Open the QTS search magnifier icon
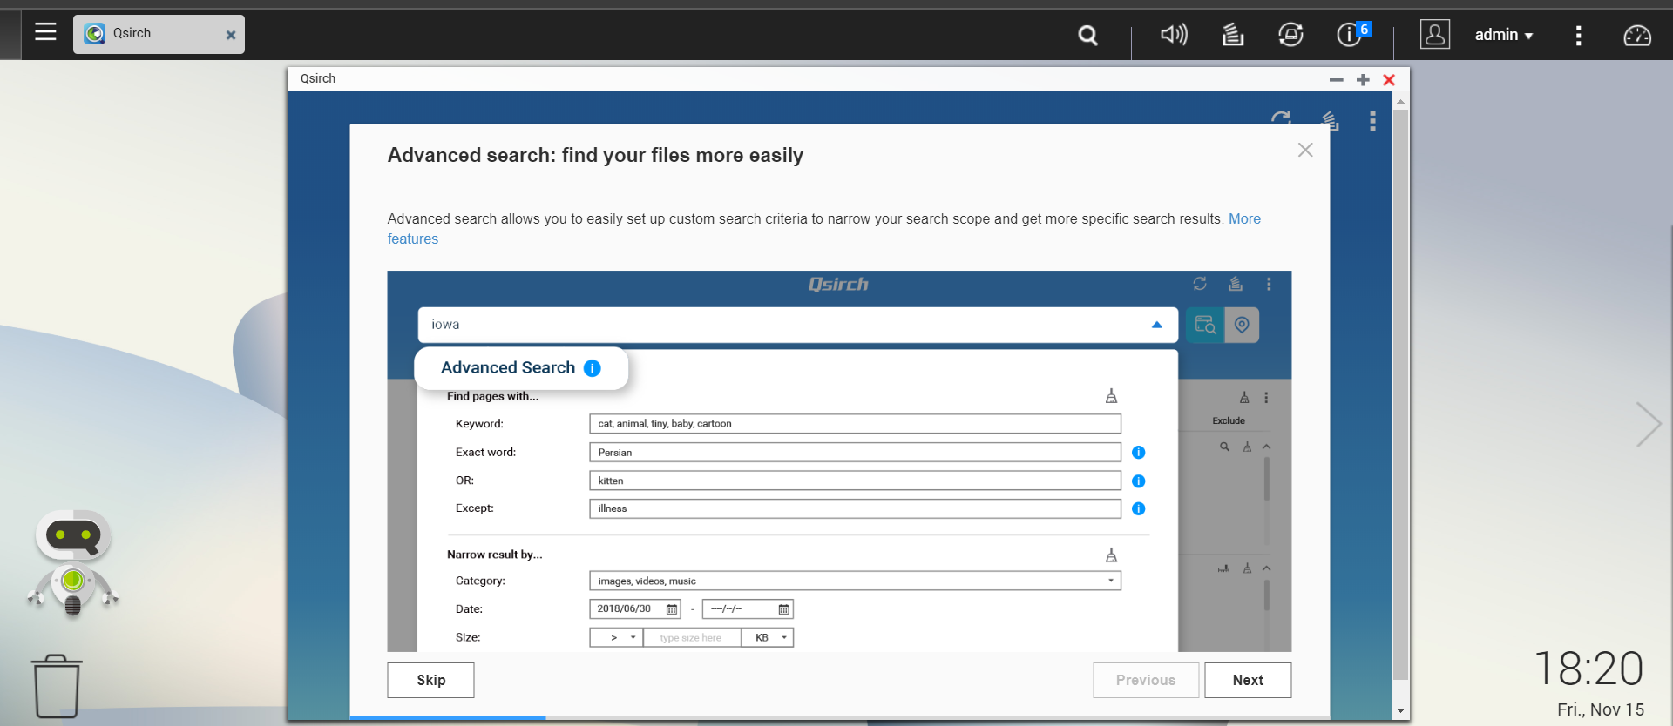This screenshot has width=1673, height=726. tap(1087, 35)
